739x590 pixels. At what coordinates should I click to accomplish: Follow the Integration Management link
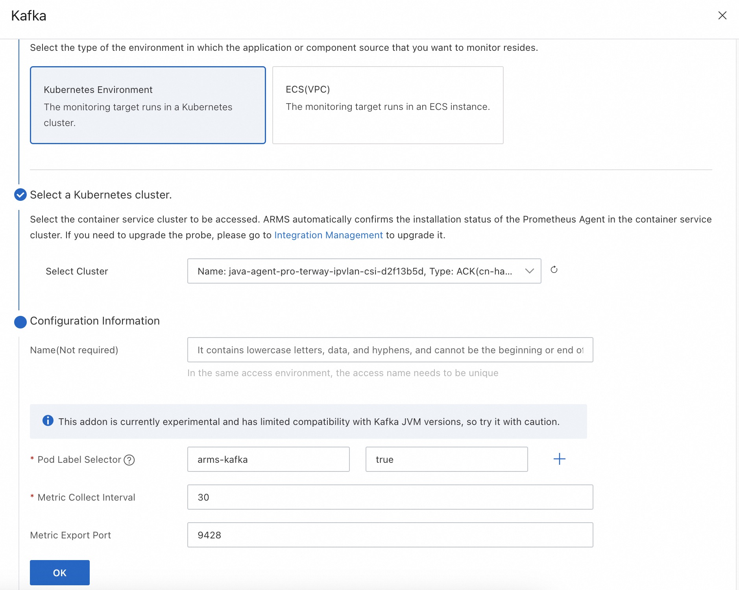coord(328,235)
